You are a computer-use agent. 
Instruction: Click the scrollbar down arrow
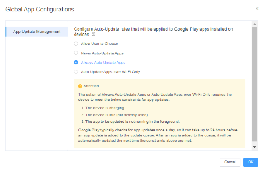254,147
